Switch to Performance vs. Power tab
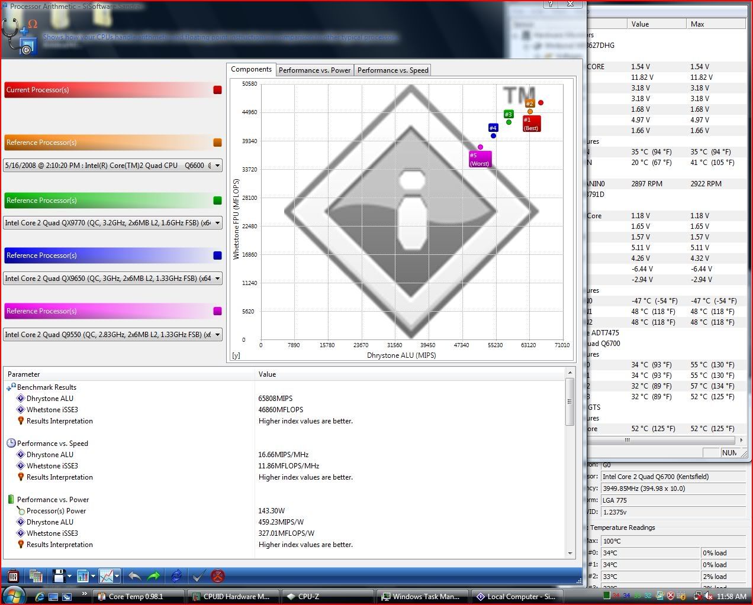 tap(315, 70)
